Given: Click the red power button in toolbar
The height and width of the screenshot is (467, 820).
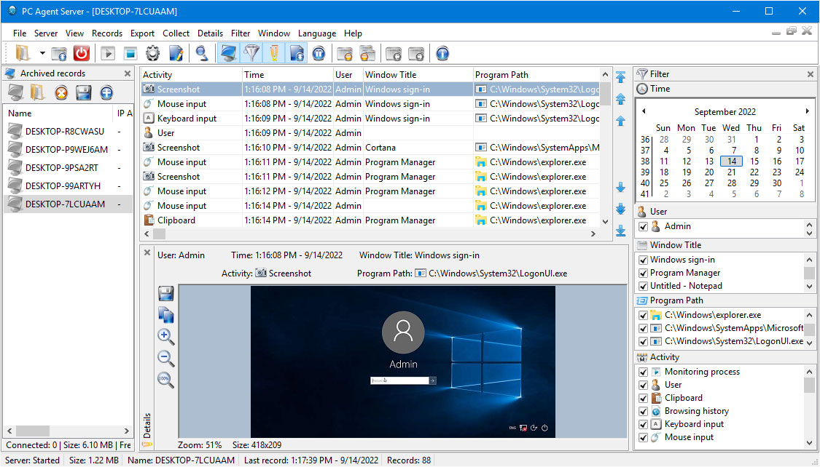Looking at the screenshot, I should click(x=81, y=53).
